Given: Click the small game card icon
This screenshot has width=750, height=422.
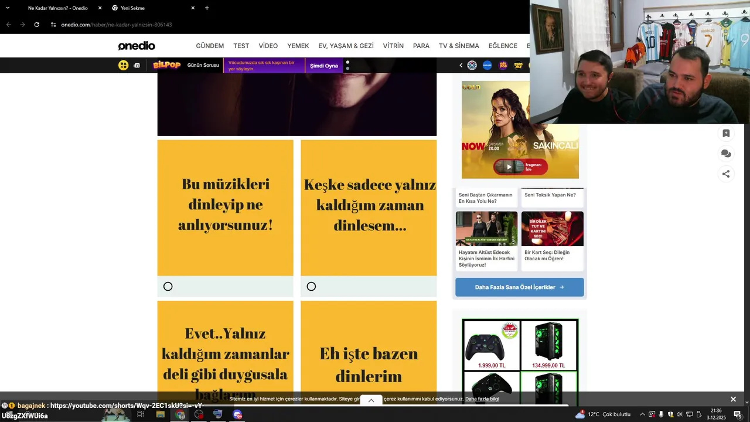Looking at the screenshot, I should (x=137, y=65).
